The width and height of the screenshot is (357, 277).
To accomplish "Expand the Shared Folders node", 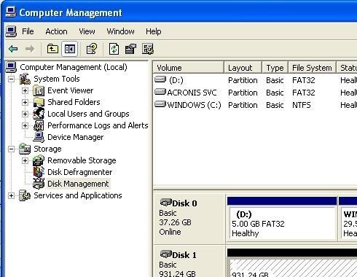I will (x=25, y=102).
